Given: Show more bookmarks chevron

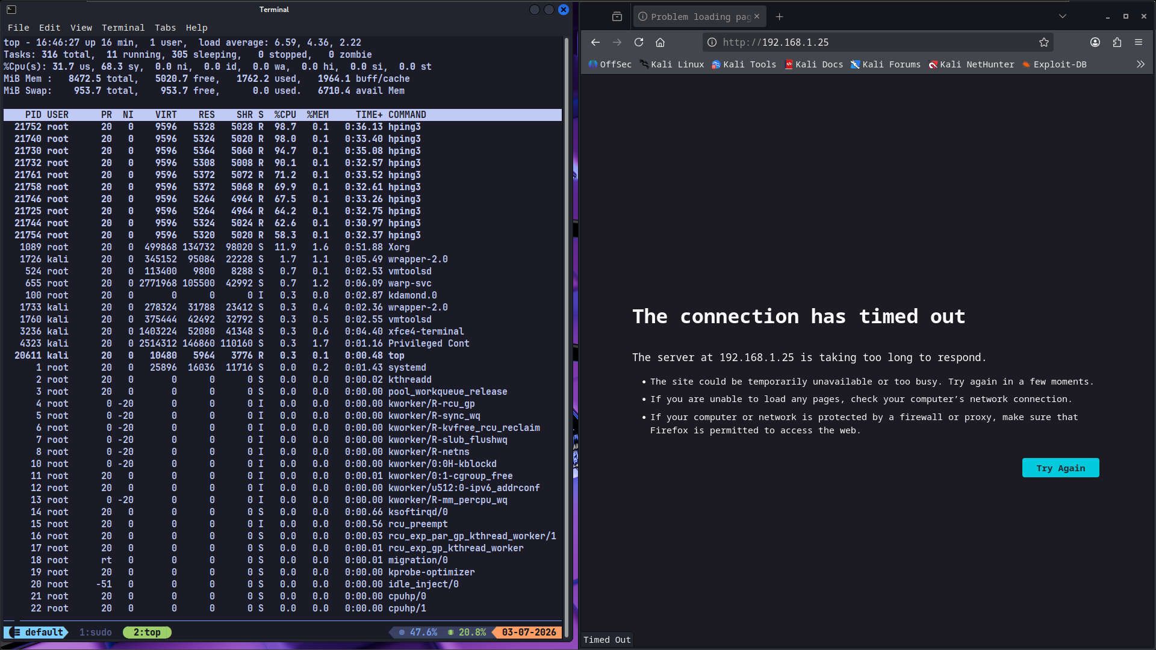Looking at the screenshot, I should (x=1140, y=64).
